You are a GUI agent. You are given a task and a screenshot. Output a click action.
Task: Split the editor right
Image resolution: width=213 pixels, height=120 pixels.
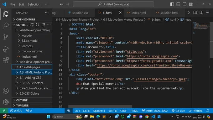[201, 13]
